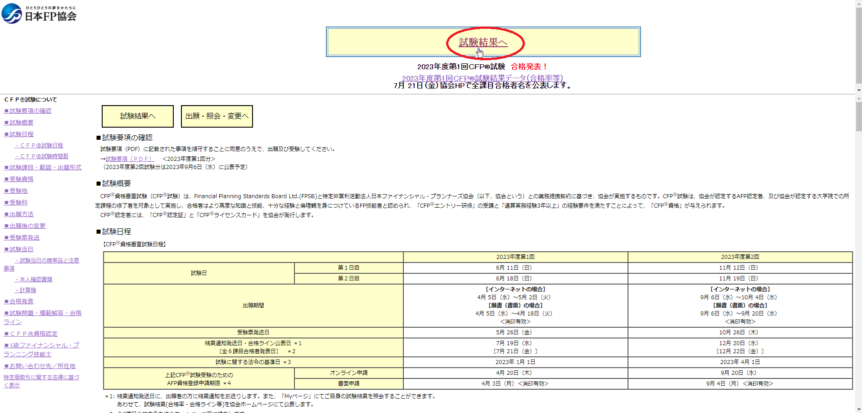862x413 pixels.
Task: Go to 合格発表 in sidebar
Action: coord(19,302)
